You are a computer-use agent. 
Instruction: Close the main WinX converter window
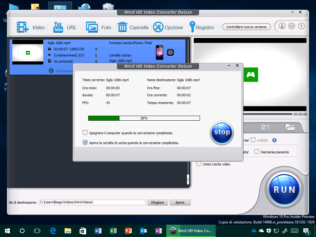(300, 12)
